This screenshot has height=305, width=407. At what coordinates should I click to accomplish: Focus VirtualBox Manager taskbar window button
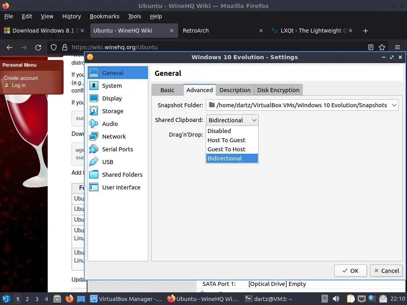click(x=126, y=299)
